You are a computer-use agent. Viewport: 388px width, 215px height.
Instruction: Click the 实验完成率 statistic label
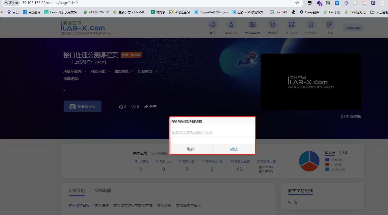[x=240, y=162]
